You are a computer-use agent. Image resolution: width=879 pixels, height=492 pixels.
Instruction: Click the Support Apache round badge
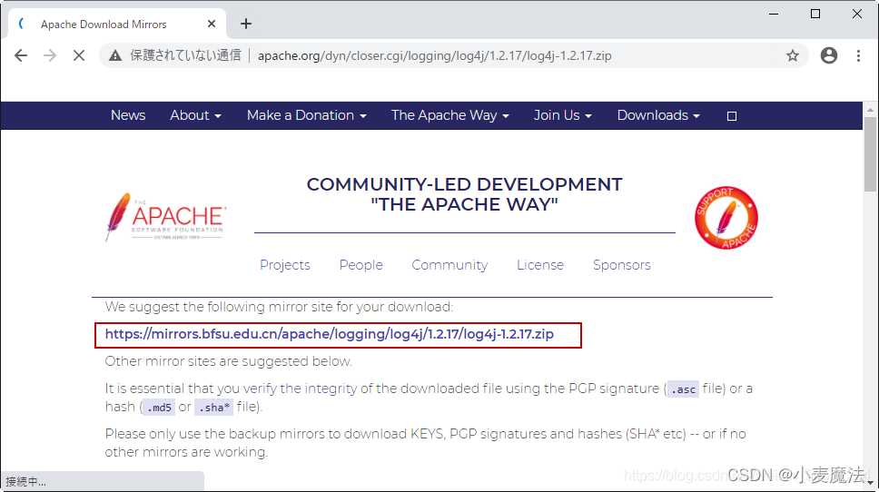click(x=726, y=218)
